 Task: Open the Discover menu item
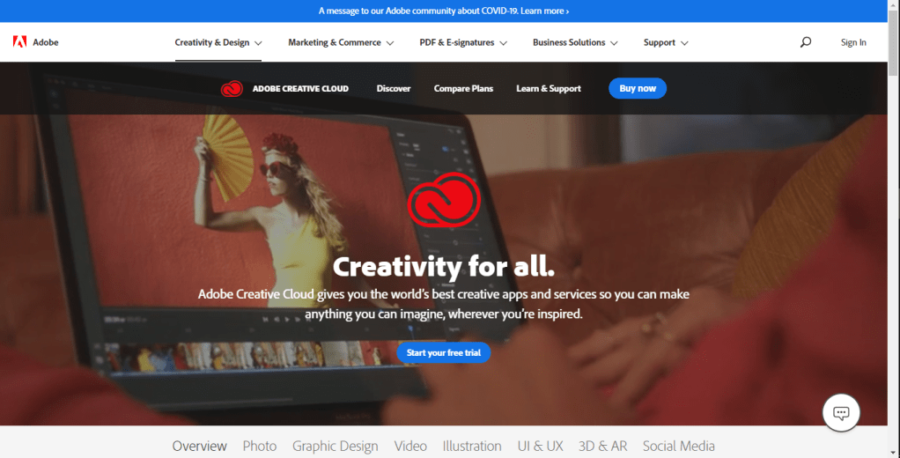[x=394, y=88]
